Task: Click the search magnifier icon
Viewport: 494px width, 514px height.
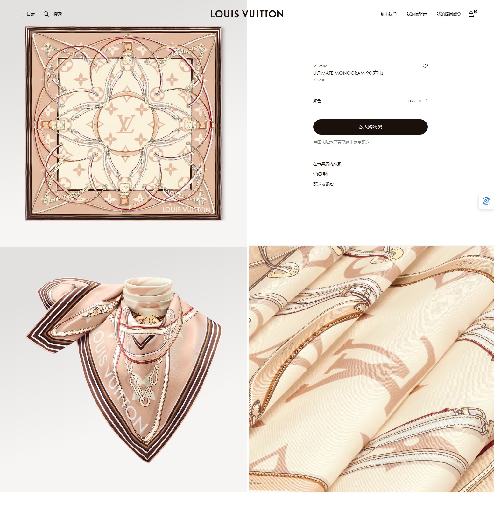Action: coord(46,14)
